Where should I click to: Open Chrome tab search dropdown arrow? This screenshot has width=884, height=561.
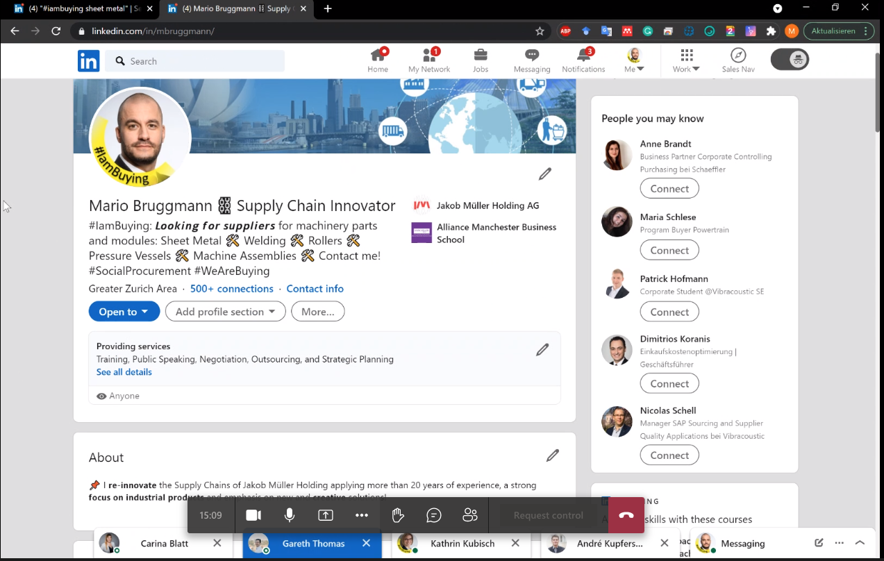click(x=778, y=8)
